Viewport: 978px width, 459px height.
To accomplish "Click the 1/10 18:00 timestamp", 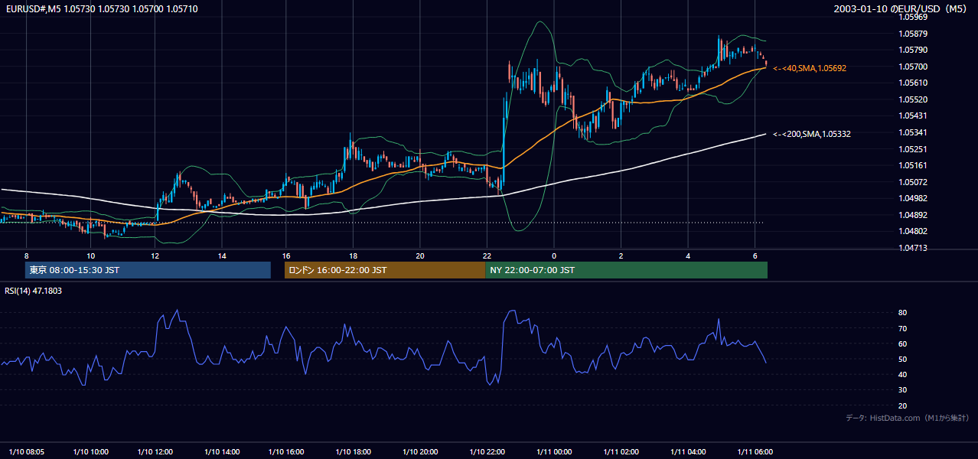I will click(355, 451).
